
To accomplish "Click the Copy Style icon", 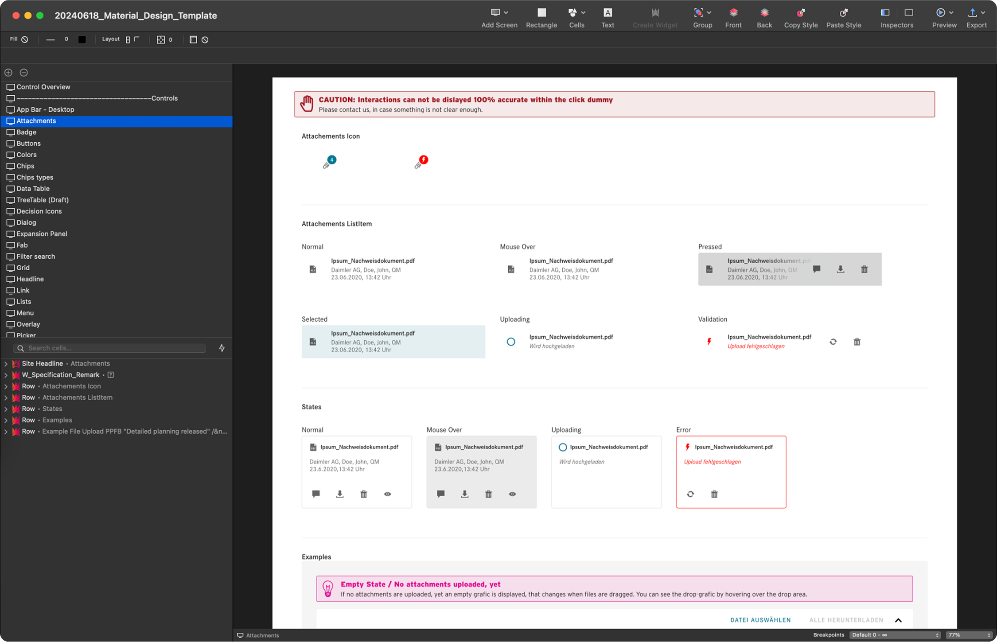I will tap(801, 13).
